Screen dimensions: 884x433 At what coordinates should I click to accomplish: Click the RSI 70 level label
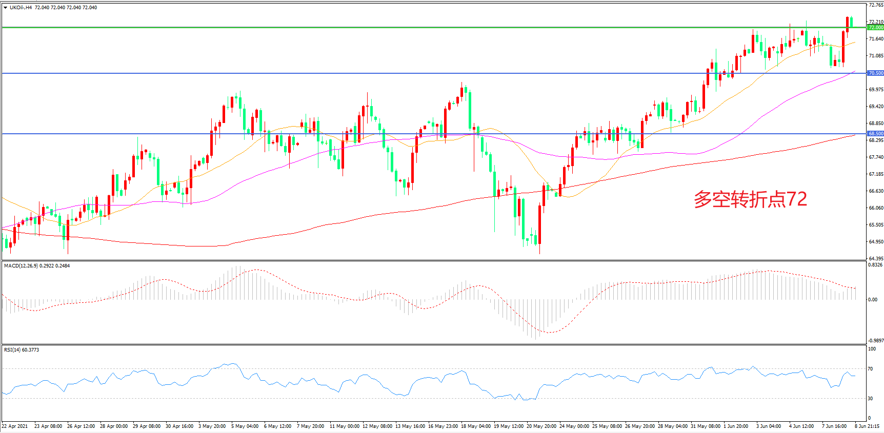(x=870, y=369)
